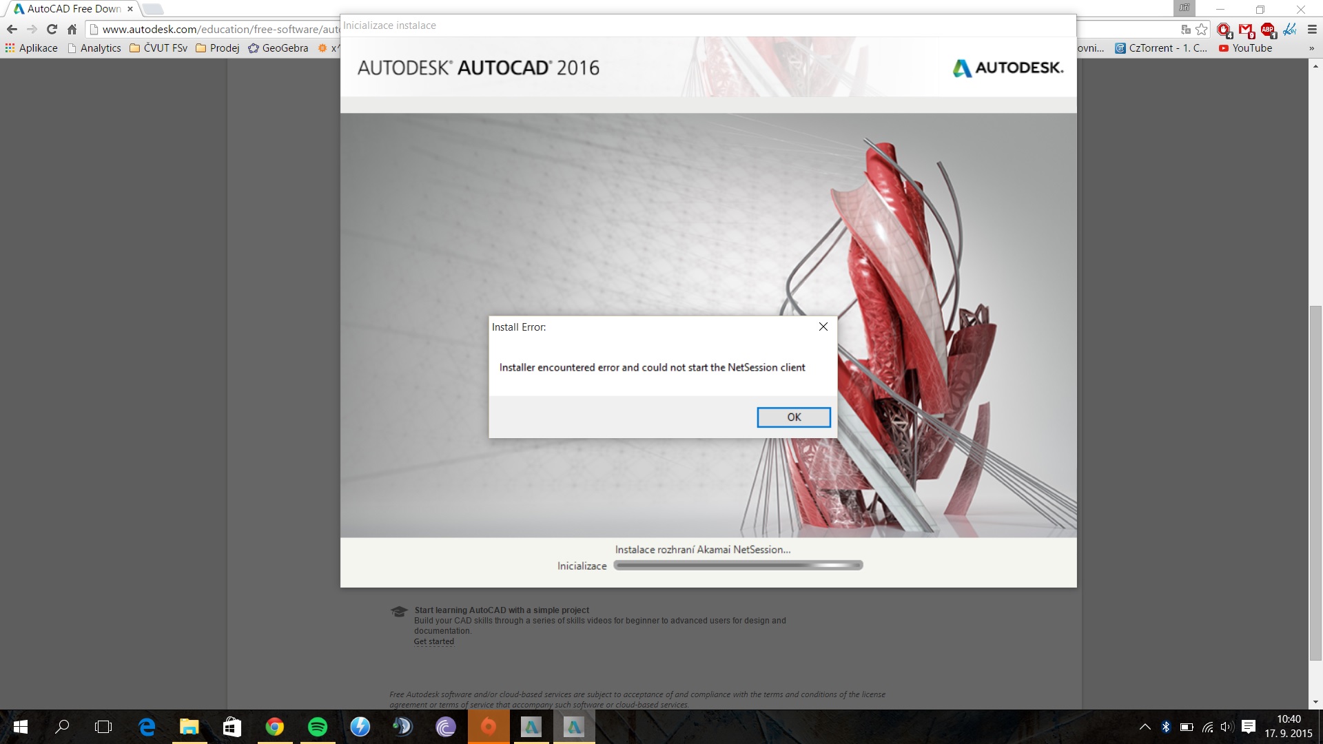Viewport: 1323px width, 744px height.
Task: Open the Adblock Plus extension icon
Action: 1268,30
